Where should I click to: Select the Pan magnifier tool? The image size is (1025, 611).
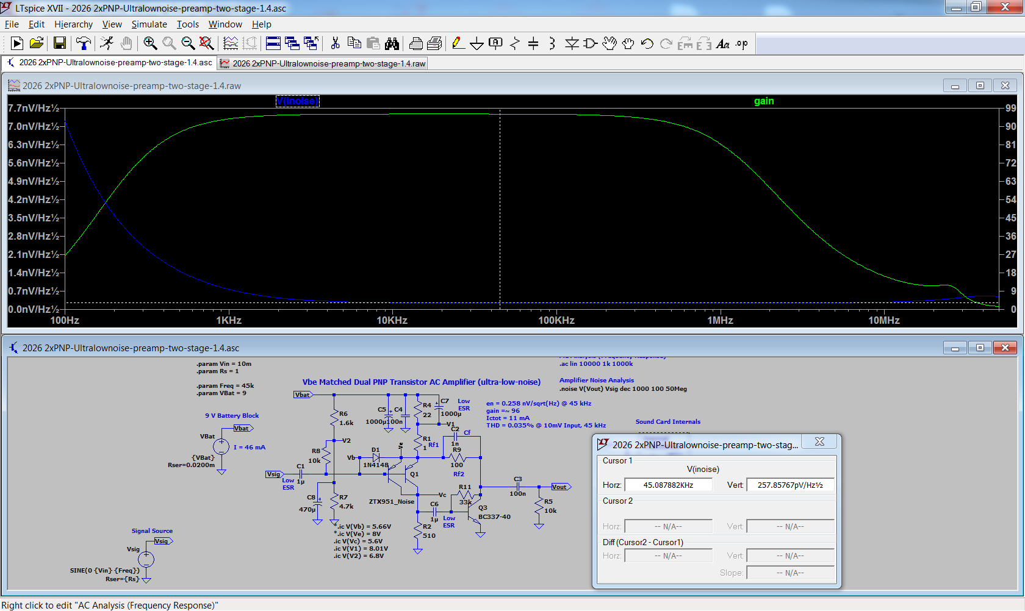tap(169, 43)
